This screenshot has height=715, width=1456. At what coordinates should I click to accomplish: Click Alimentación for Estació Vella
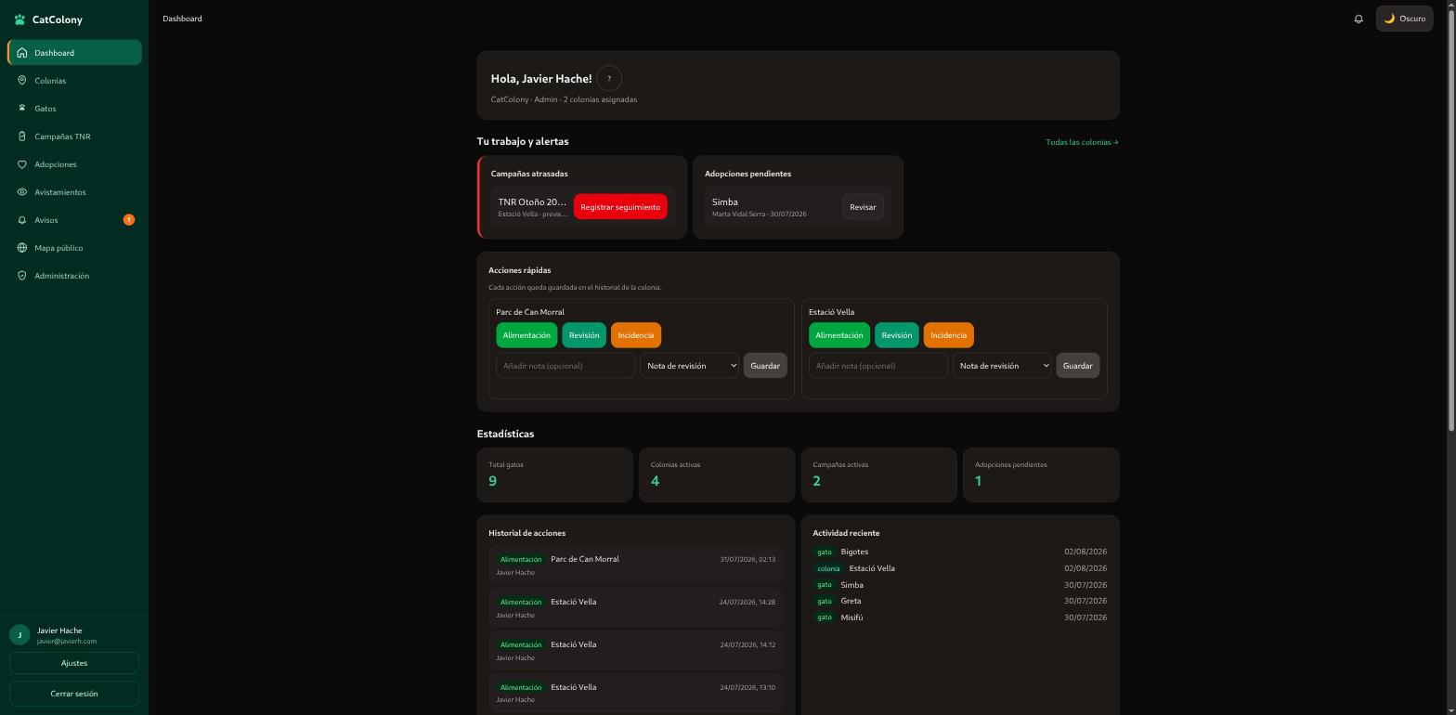click(x=839, y=335)
